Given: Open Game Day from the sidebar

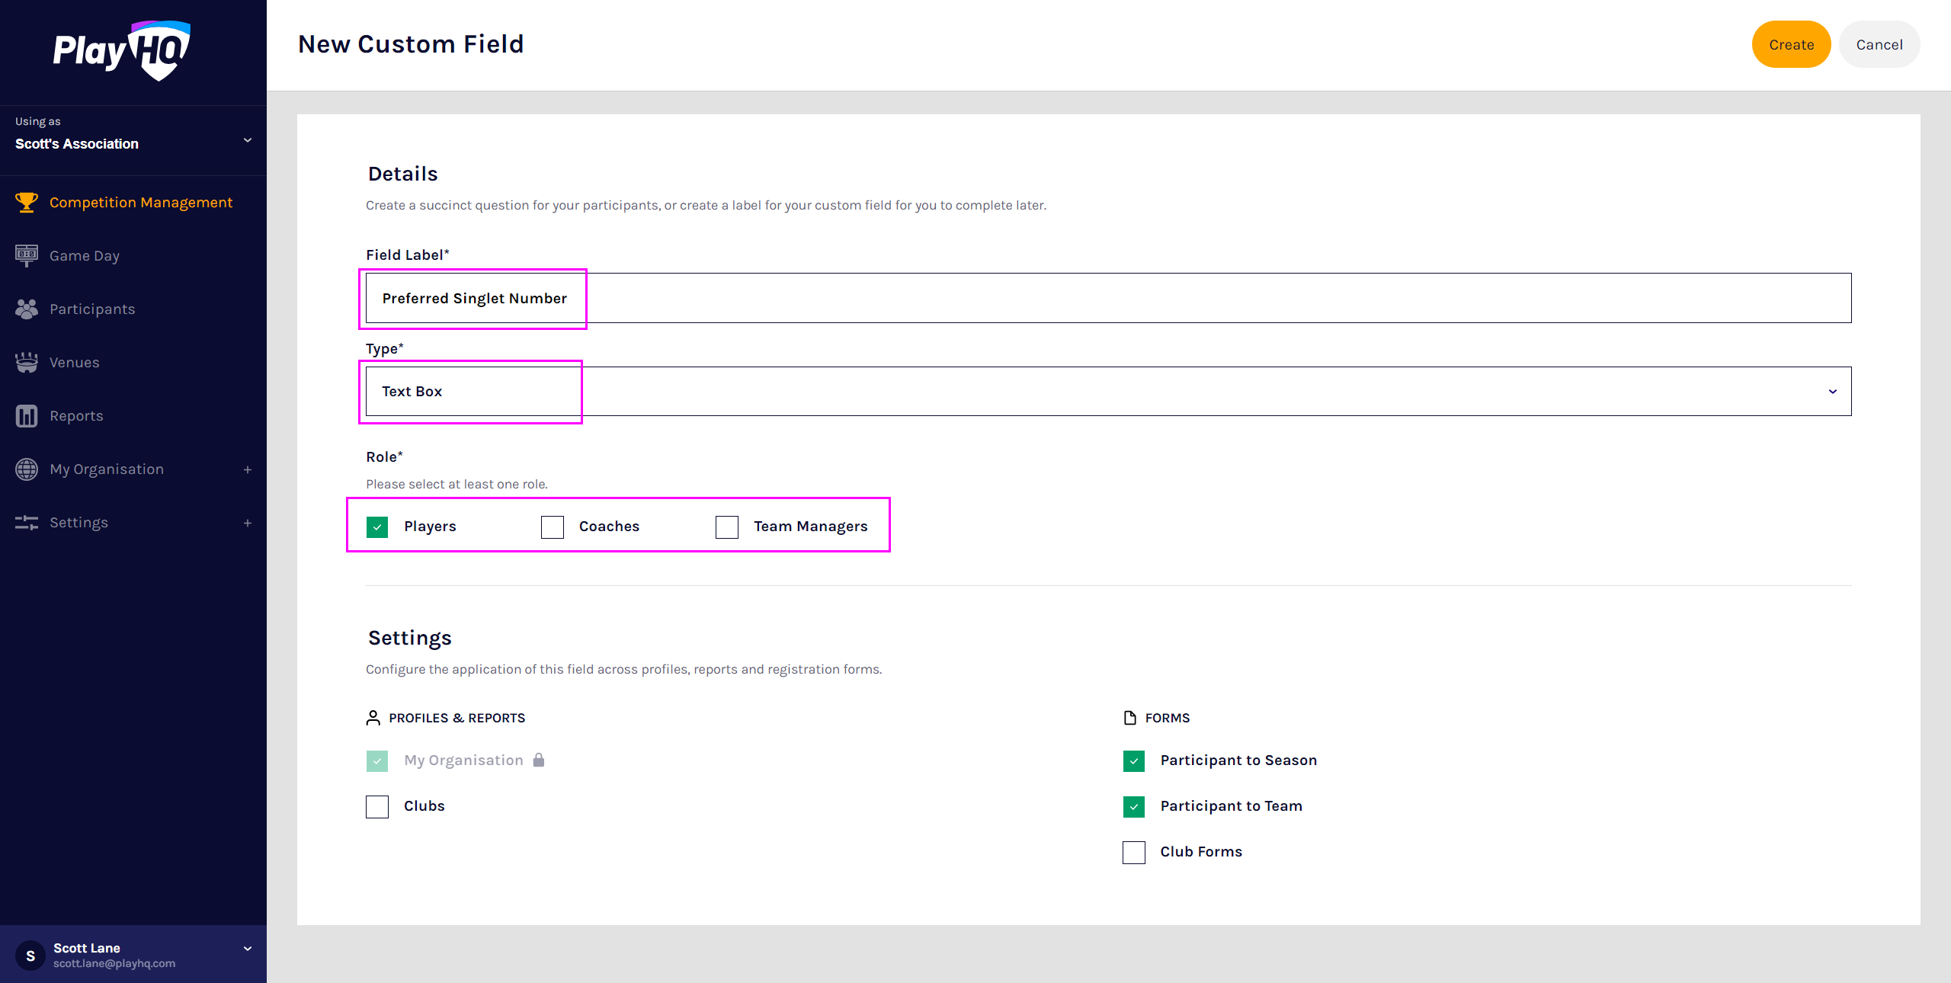Looking at the screenshot, I should tap(85, 256).
